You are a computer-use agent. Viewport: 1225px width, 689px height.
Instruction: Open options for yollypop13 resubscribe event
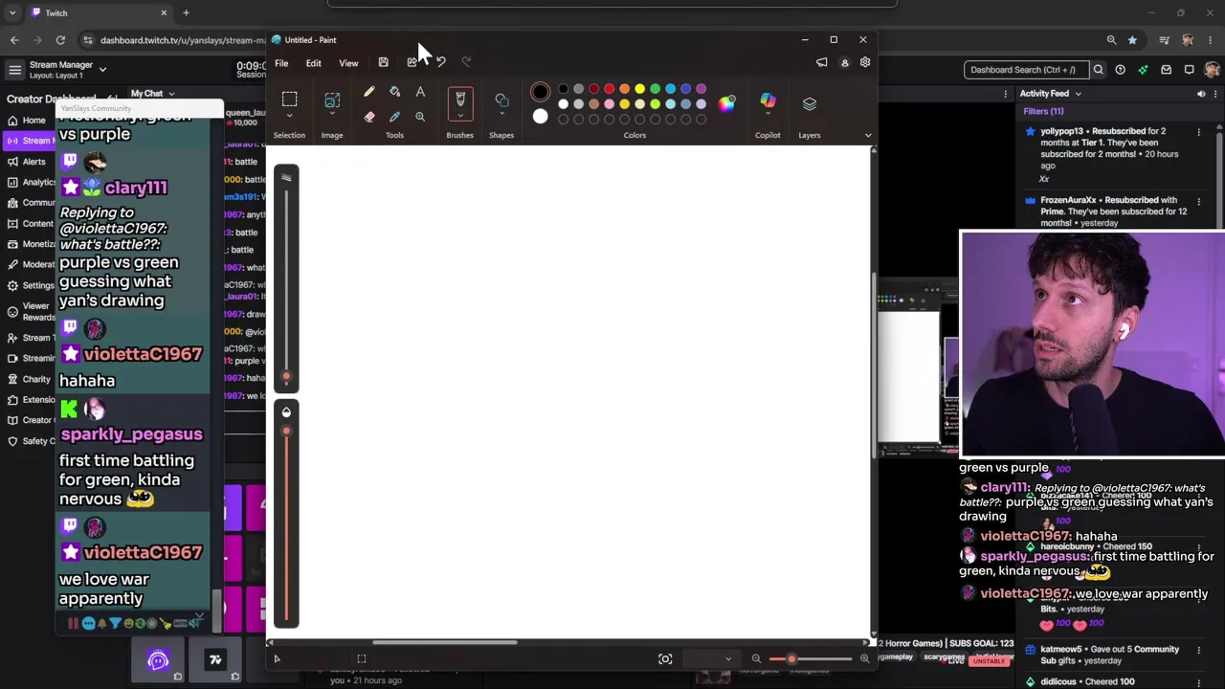coord(1198,132)
